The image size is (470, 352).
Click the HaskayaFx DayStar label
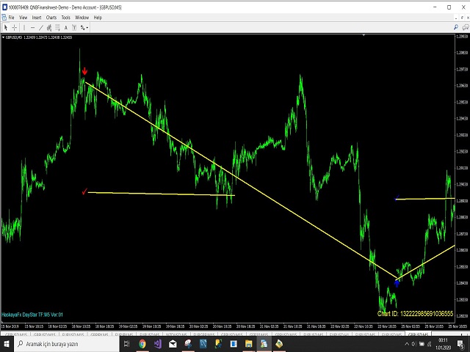click(x=32, y=315)
